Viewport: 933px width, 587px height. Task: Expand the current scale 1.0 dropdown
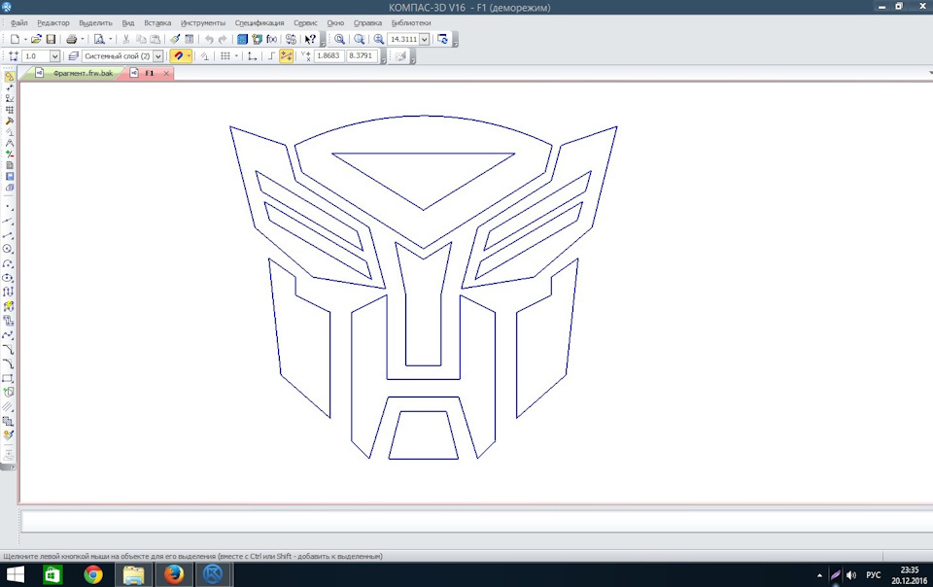tap(54, 56)
